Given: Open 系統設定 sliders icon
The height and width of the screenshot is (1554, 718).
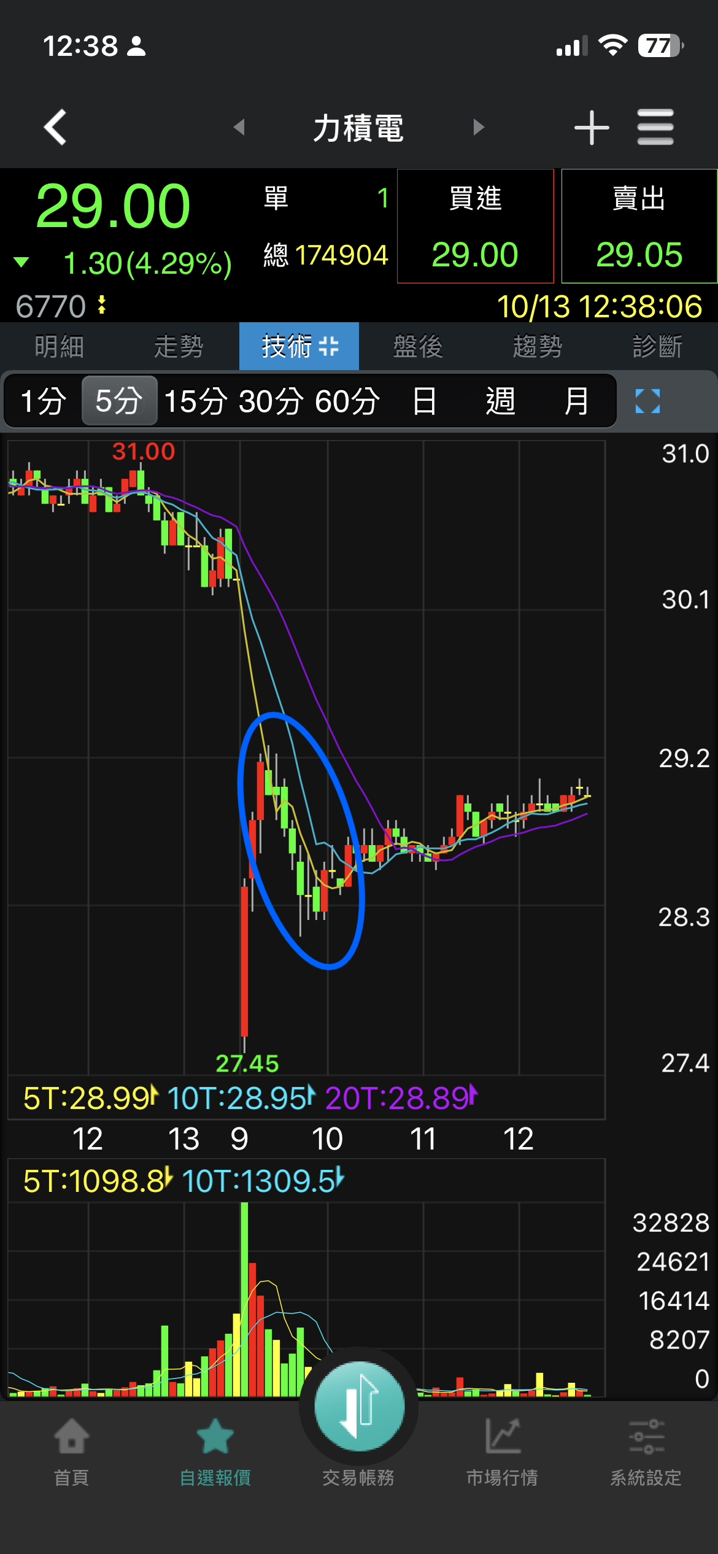Looking at the screenshot, I should coord(646,1436).
